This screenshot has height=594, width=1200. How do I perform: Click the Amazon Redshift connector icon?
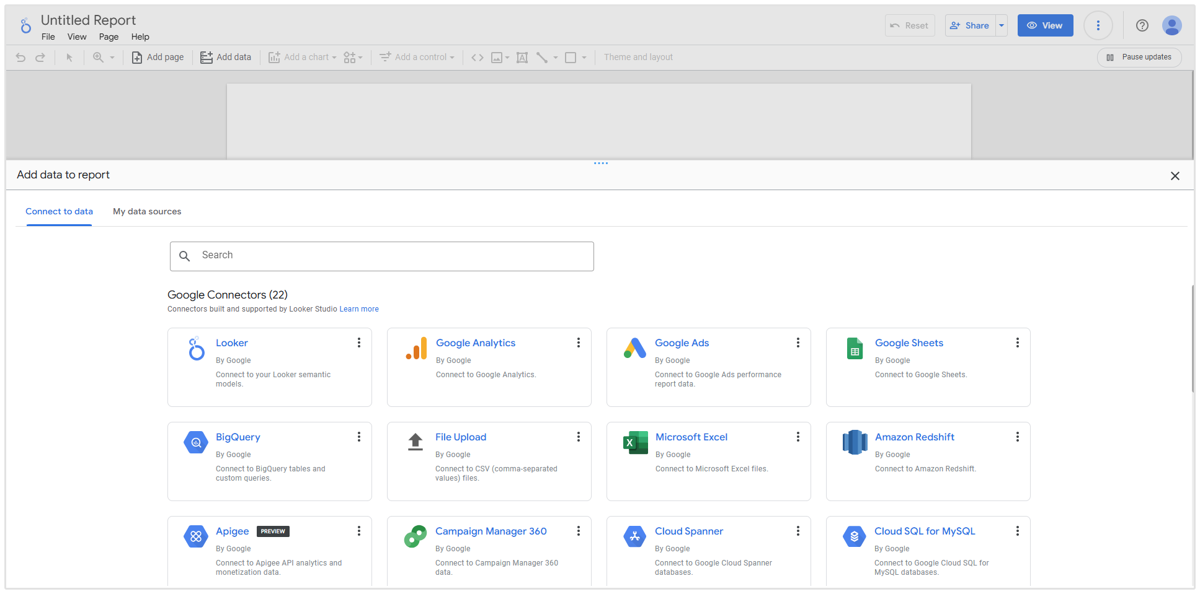click(855, 442)
